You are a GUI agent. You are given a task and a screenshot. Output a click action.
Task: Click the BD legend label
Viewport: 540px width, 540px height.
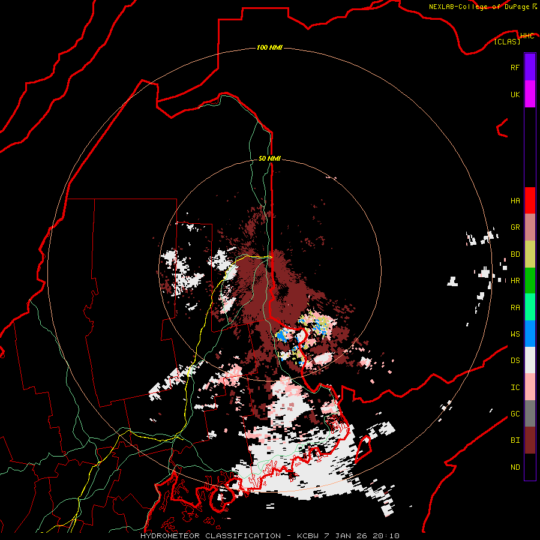click(x=515, y=254)
